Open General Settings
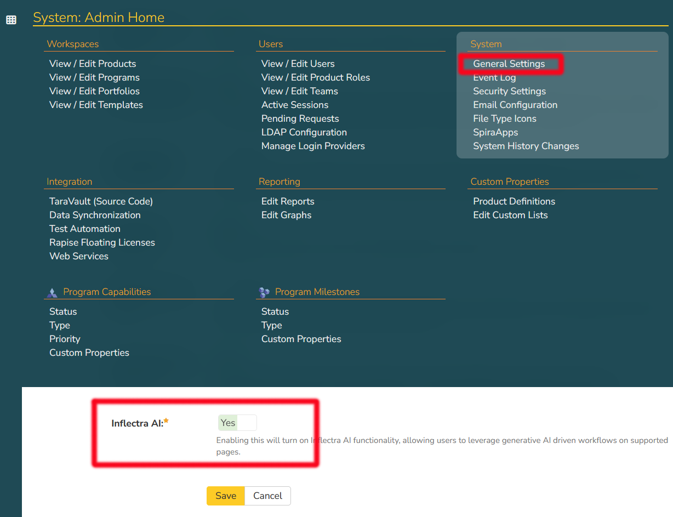 pyautogui.click(x=509, y=64)
